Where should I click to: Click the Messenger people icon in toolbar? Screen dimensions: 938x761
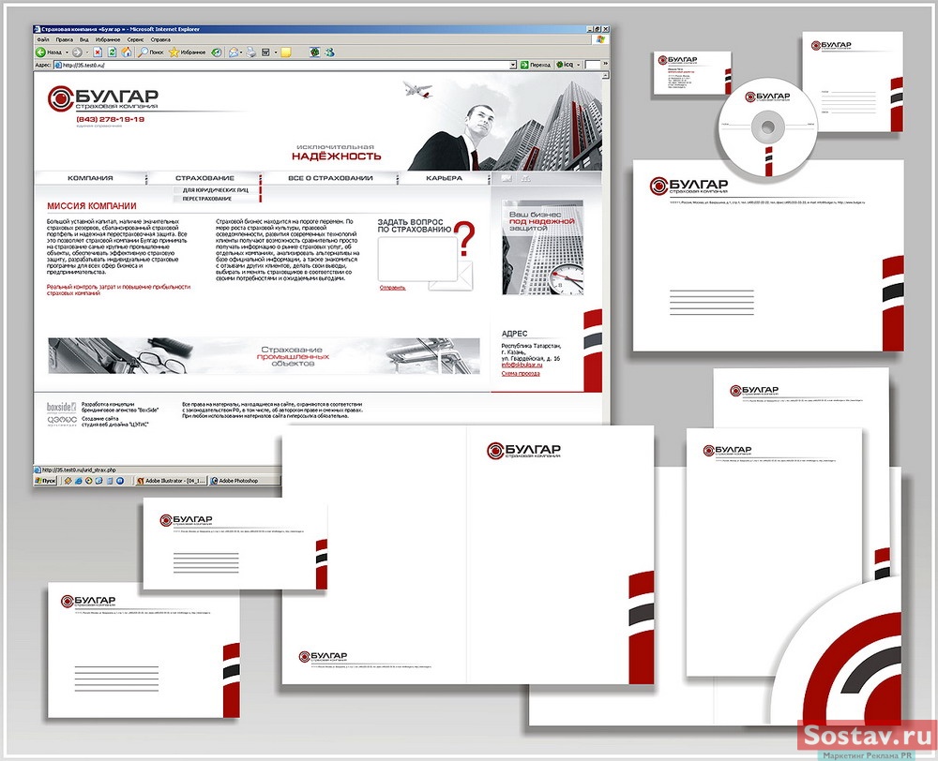[x=329, y=52]
